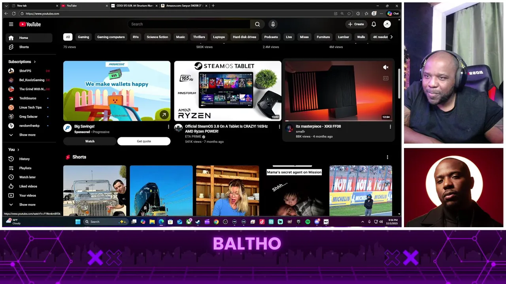
Task: Expand Show more under You section
Action: coord(29,205)
